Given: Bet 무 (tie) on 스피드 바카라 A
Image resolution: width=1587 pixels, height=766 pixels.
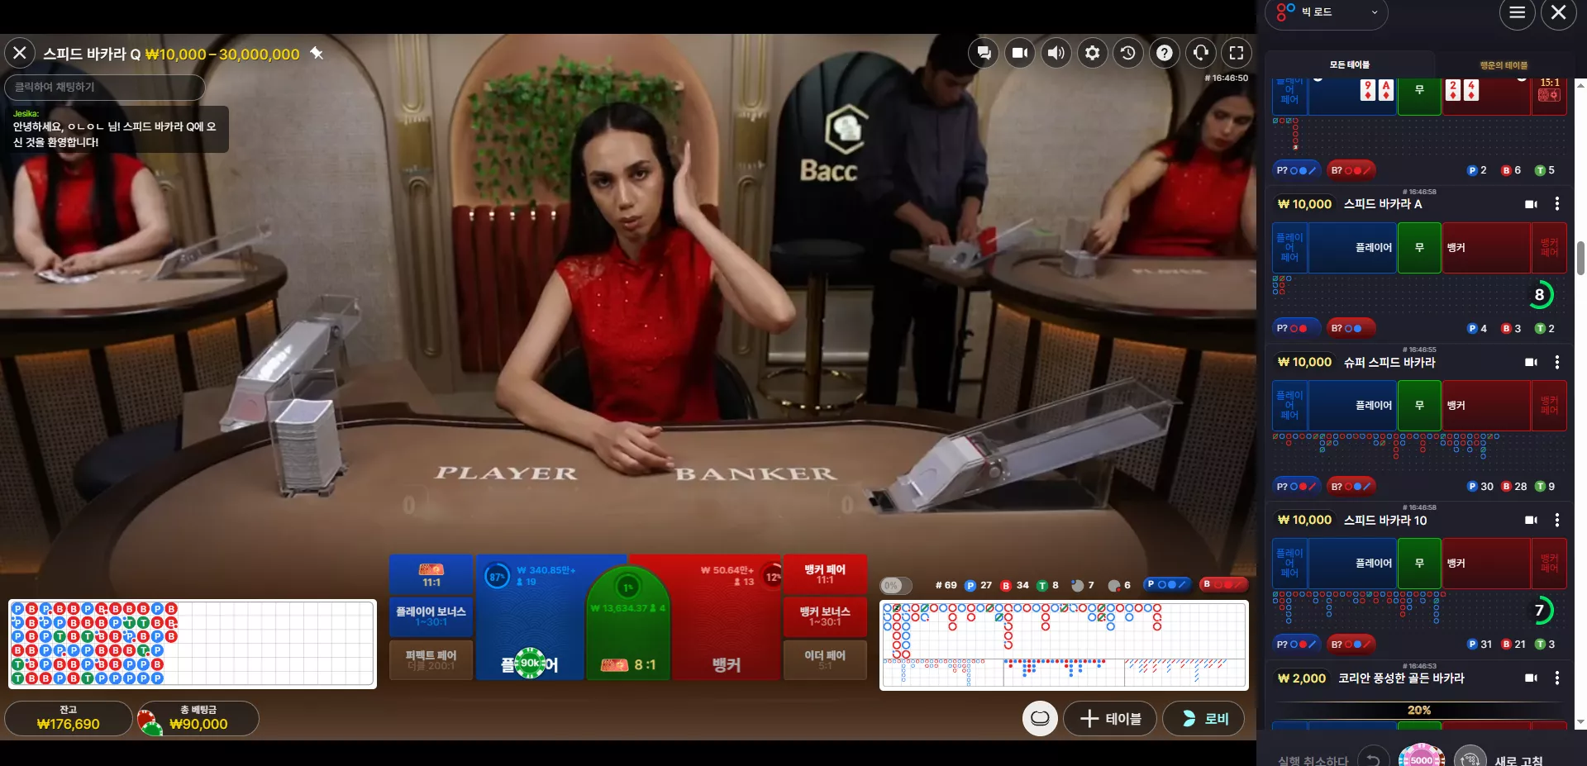Looking at the screenshot, I should coord(1419,248).
